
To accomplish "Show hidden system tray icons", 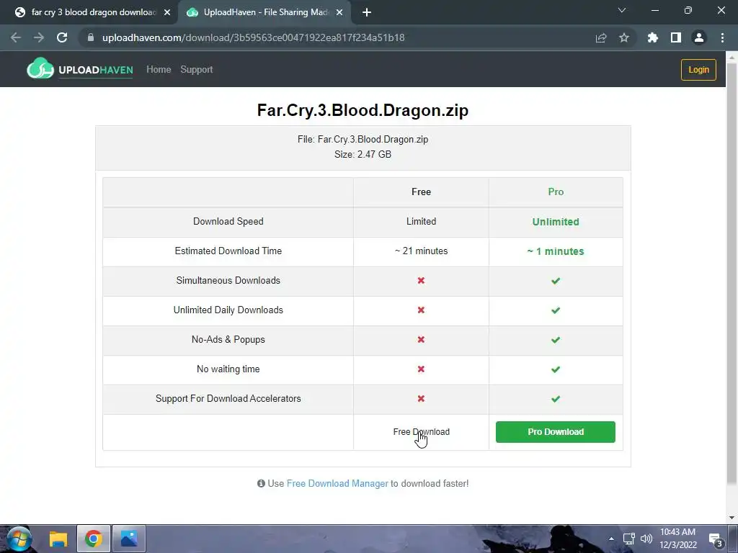I will (611, 539).
